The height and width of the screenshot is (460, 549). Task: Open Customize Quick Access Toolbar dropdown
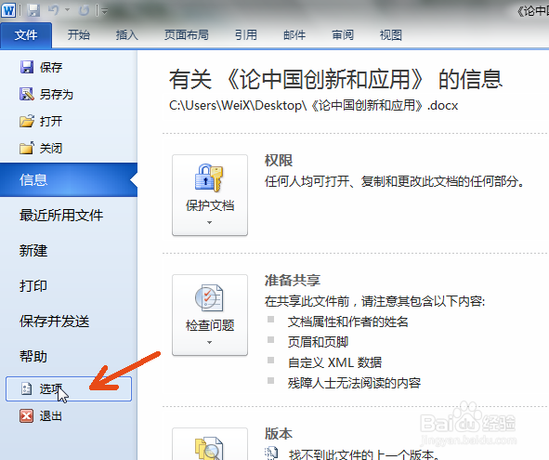[x=104, y=11]
